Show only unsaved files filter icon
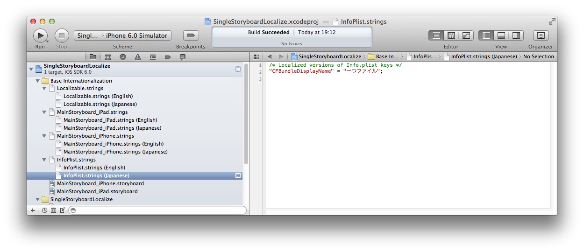This screenshot has width=584, height=252. tap(62, 210)
